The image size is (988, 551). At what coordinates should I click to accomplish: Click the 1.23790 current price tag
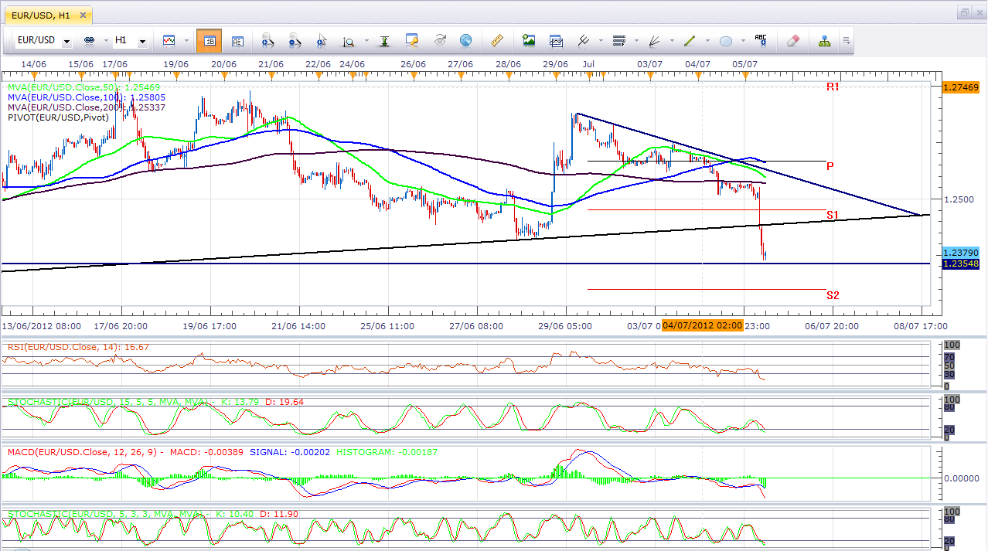(x=961, y=253)
